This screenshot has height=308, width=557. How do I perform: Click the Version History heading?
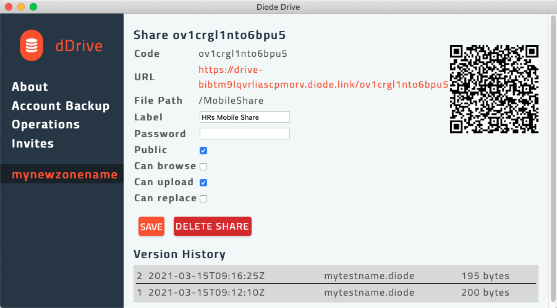(179, 254)
